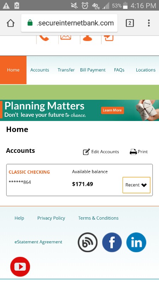Open the YouTube channel icon
Screen dimensions: 159x283
pyautogui.click(x=20, y=267)
